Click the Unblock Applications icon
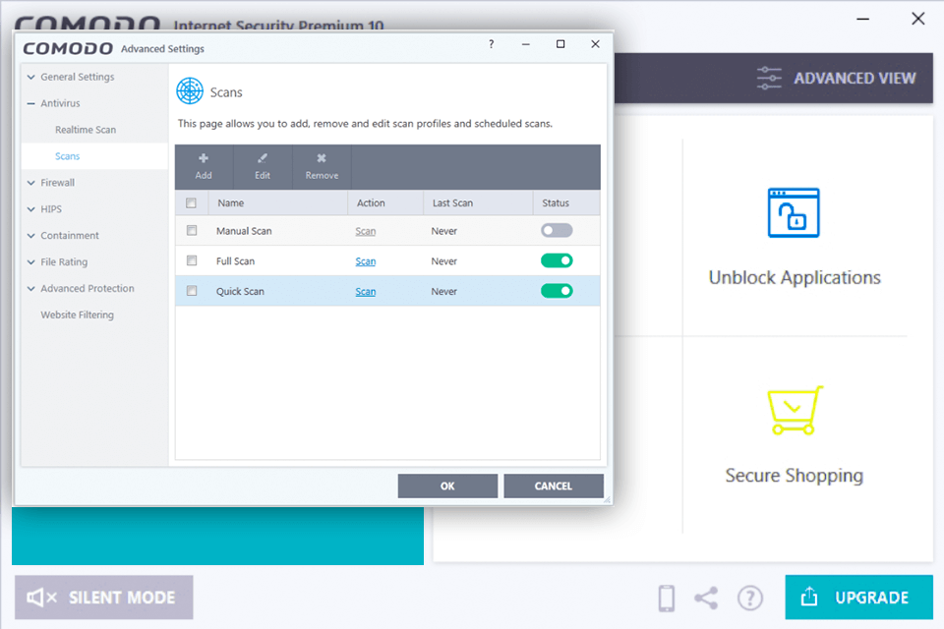The height and width of the screenshot is (629, 944). pyautogui.click(x=794, y=212)
